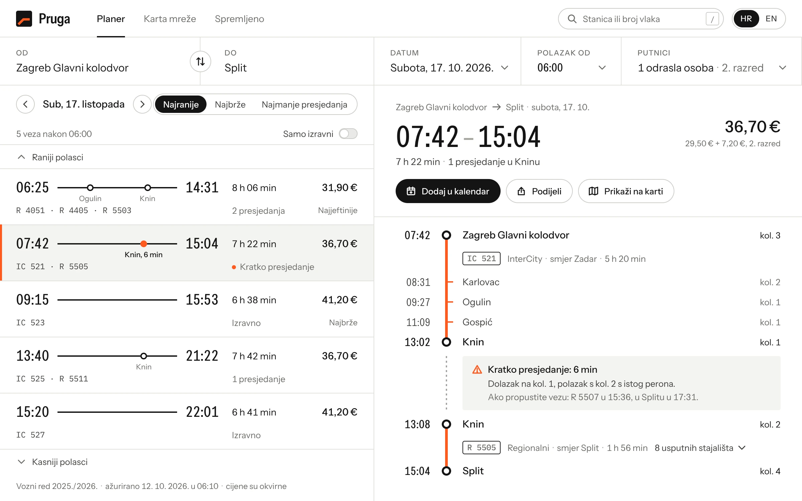
Task: Swap origin and destination stations
Action: (200, 61)
